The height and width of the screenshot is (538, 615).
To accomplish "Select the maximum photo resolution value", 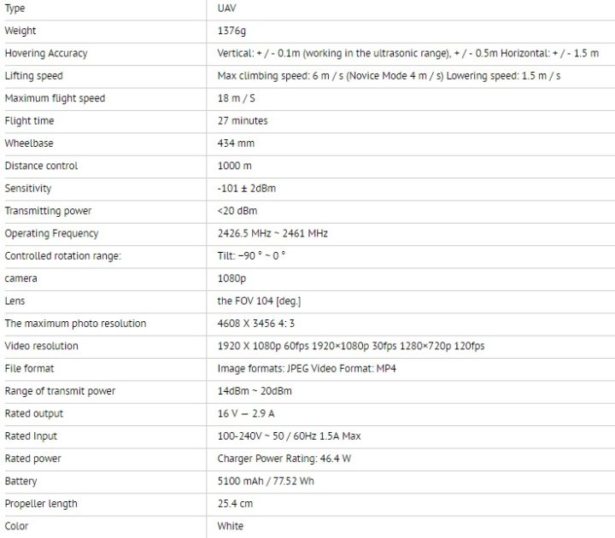I will pos(255,323).
